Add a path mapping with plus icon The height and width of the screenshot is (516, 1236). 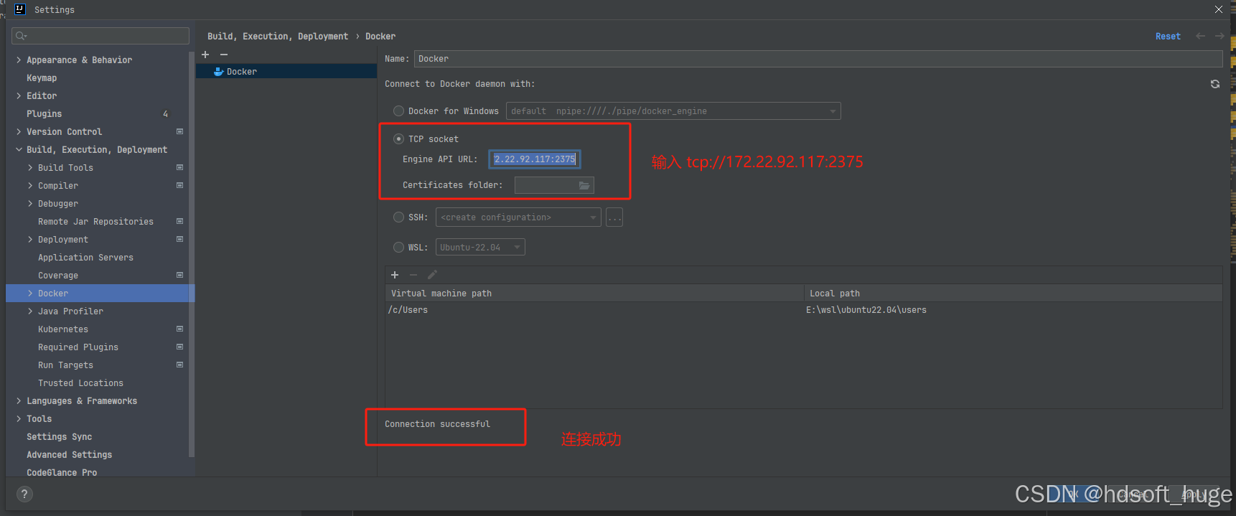[x=395, y=275]
